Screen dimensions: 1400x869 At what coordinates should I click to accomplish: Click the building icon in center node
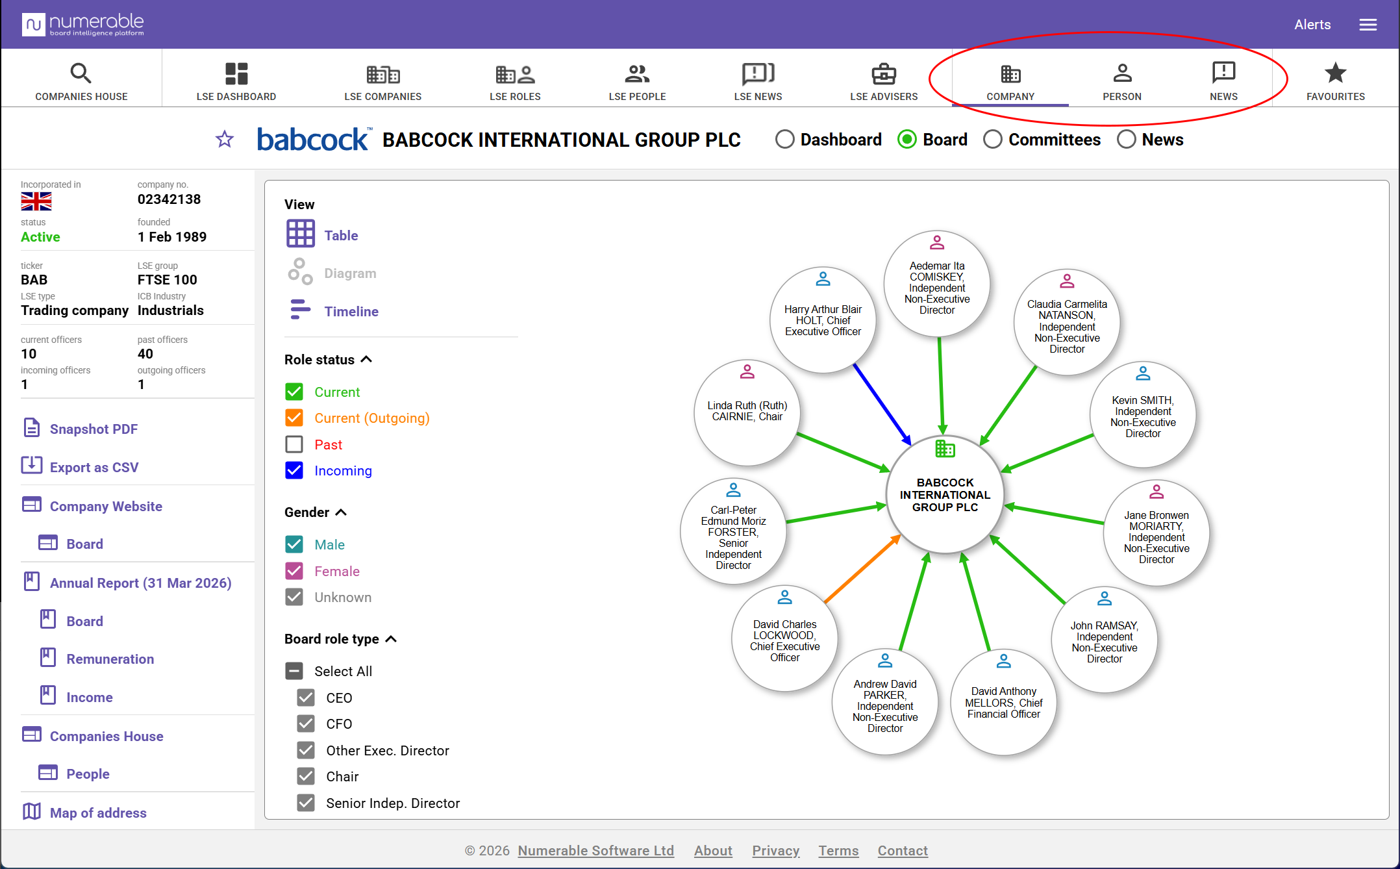(945, 448)
